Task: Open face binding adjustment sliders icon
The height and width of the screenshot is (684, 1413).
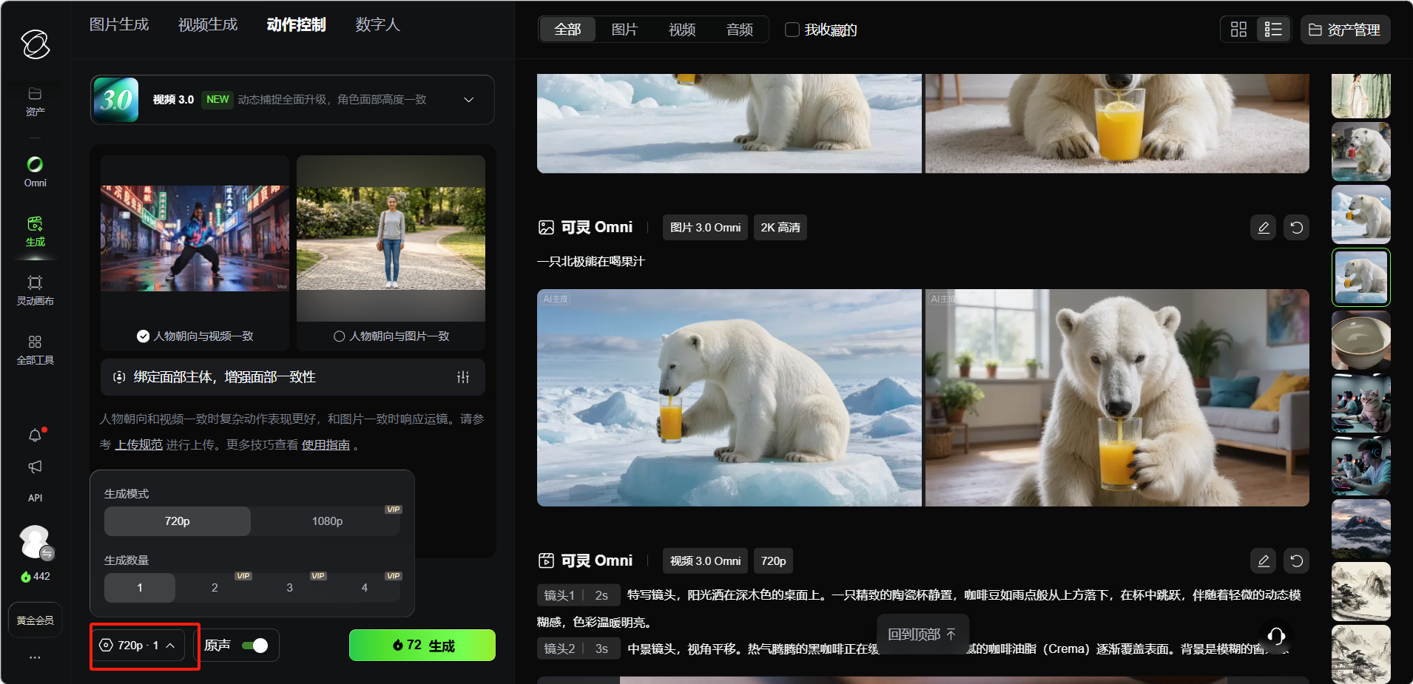Action: (463, 377)
